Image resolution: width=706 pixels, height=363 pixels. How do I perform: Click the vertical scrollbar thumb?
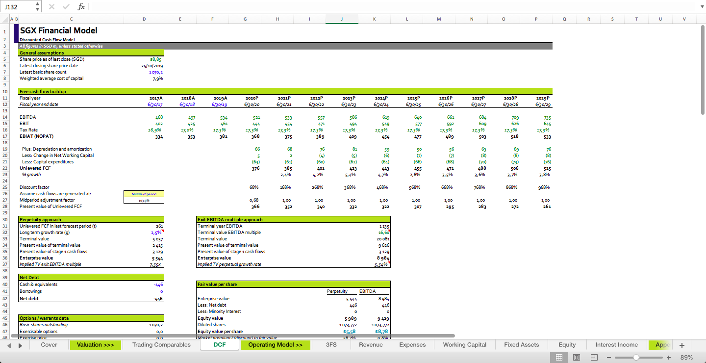point(703,69)
